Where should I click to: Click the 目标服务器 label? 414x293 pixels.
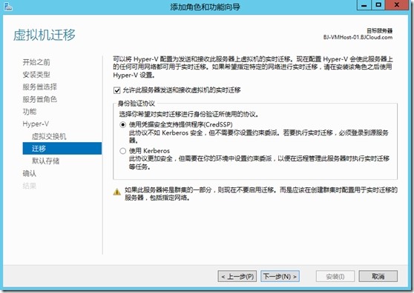[380, 31]
